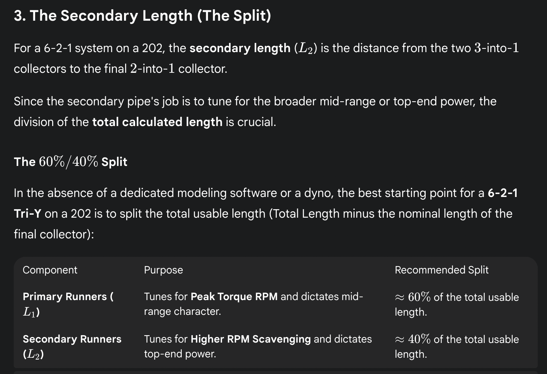Image resolution: width=547 pixels, height=374 pixels.
Task: Click the "The 60%/40% Split" subheading
Action: click(x=70, y=162)
